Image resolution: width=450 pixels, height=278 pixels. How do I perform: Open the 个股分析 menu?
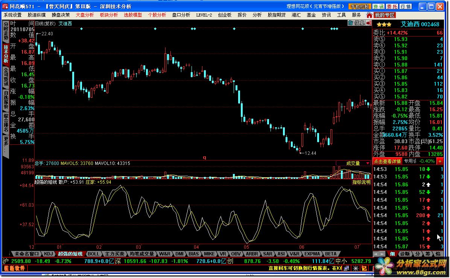click(x=157, y=15)
